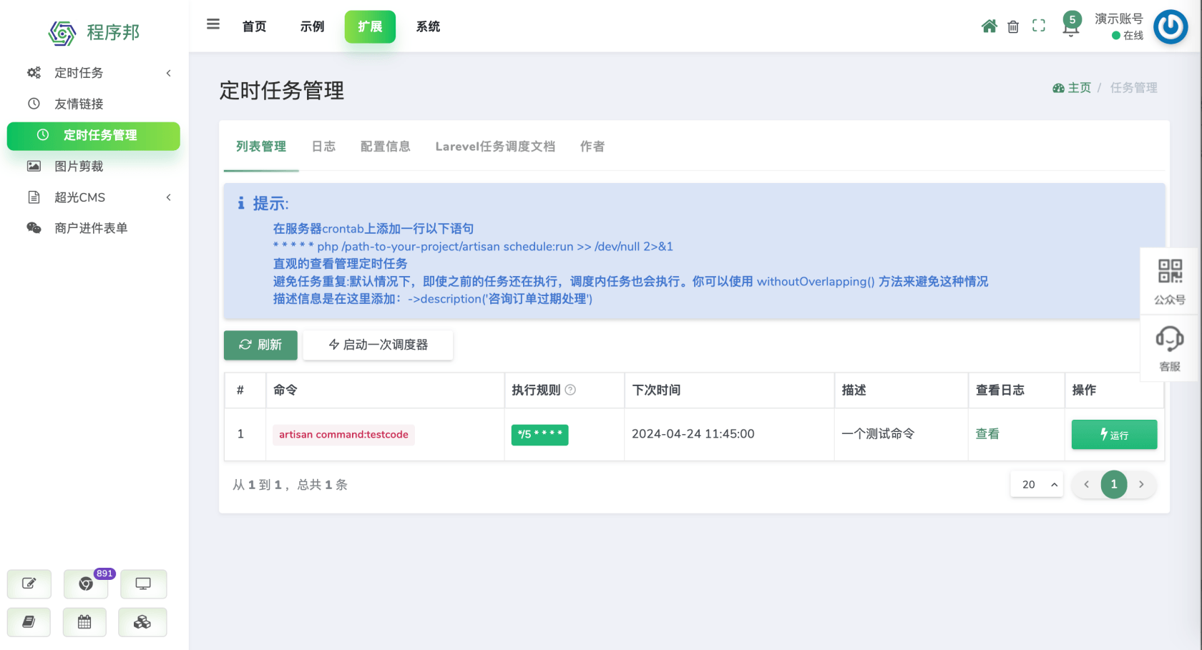Viewport: 1202px width, 650px height.
Task: Click the cubes shortcut button
Action: coord(142,622)
